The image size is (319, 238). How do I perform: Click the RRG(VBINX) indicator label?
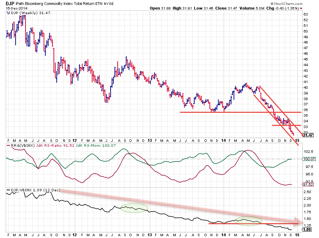[x=23, y=145]
